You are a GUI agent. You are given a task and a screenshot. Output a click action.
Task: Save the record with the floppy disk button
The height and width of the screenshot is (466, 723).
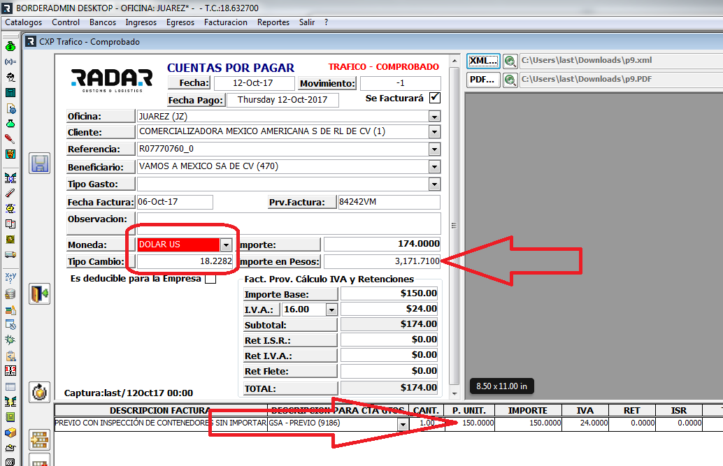[x=40, y=163]
